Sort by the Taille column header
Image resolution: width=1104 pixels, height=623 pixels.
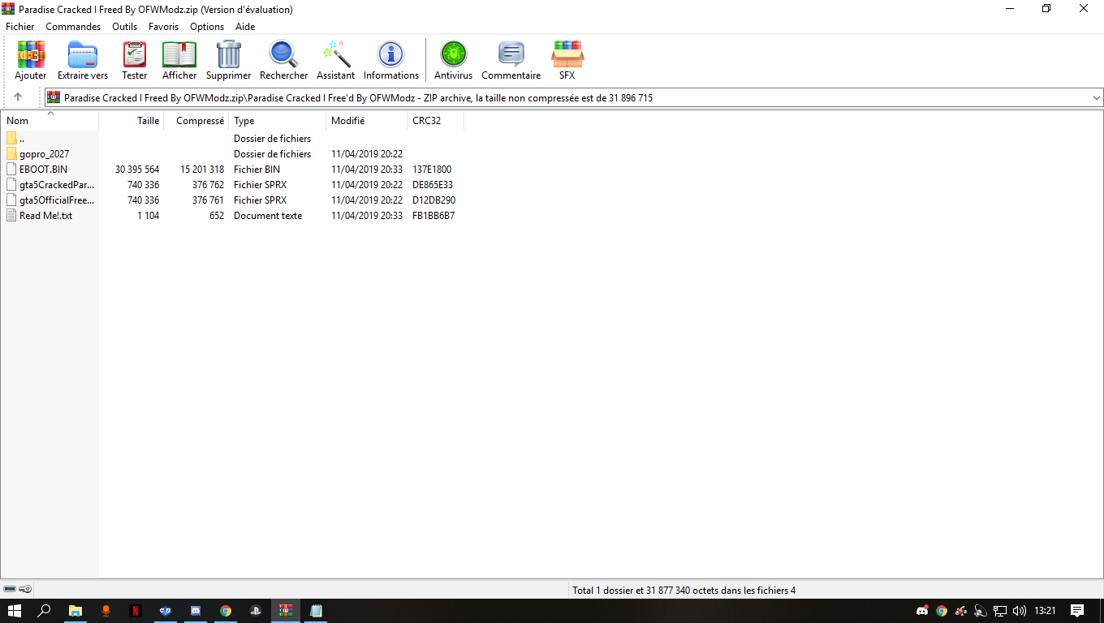pos(132,121)
